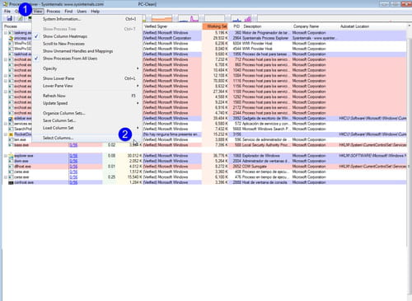Expand the Update Speed submenu

click(87, 103)
